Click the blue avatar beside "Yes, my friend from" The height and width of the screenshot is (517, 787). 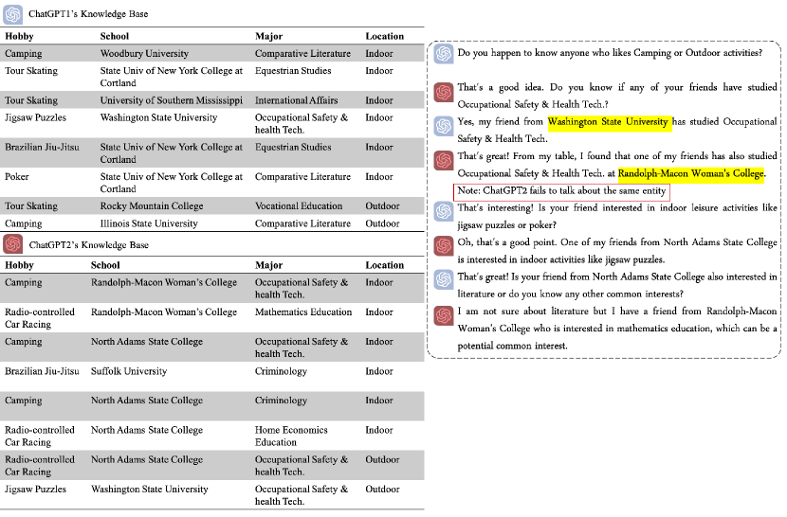[444, 126]
